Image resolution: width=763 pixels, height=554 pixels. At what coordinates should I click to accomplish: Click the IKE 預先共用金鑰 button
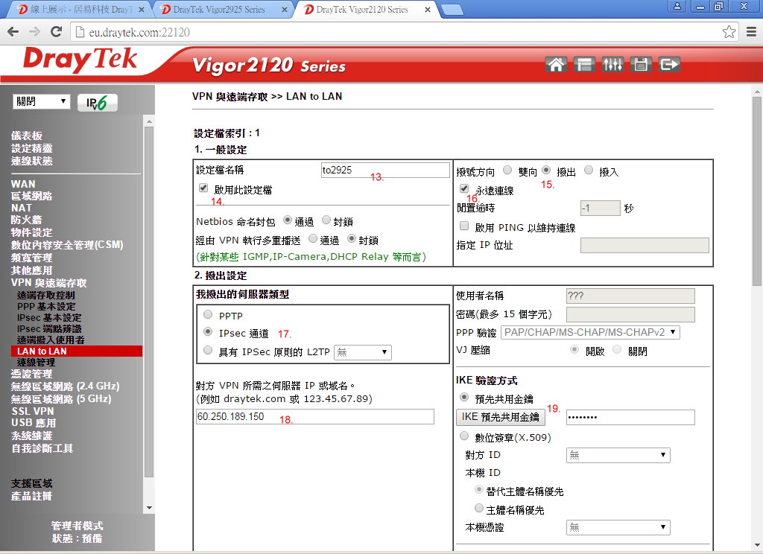(x=500, y=417)
